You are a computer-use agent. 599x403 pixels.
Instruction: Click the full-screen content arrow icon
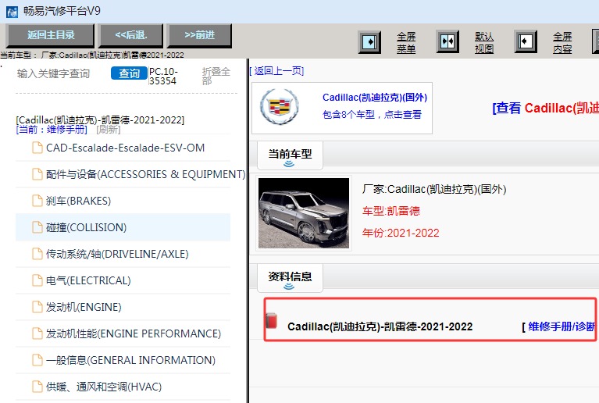(526, 41)
